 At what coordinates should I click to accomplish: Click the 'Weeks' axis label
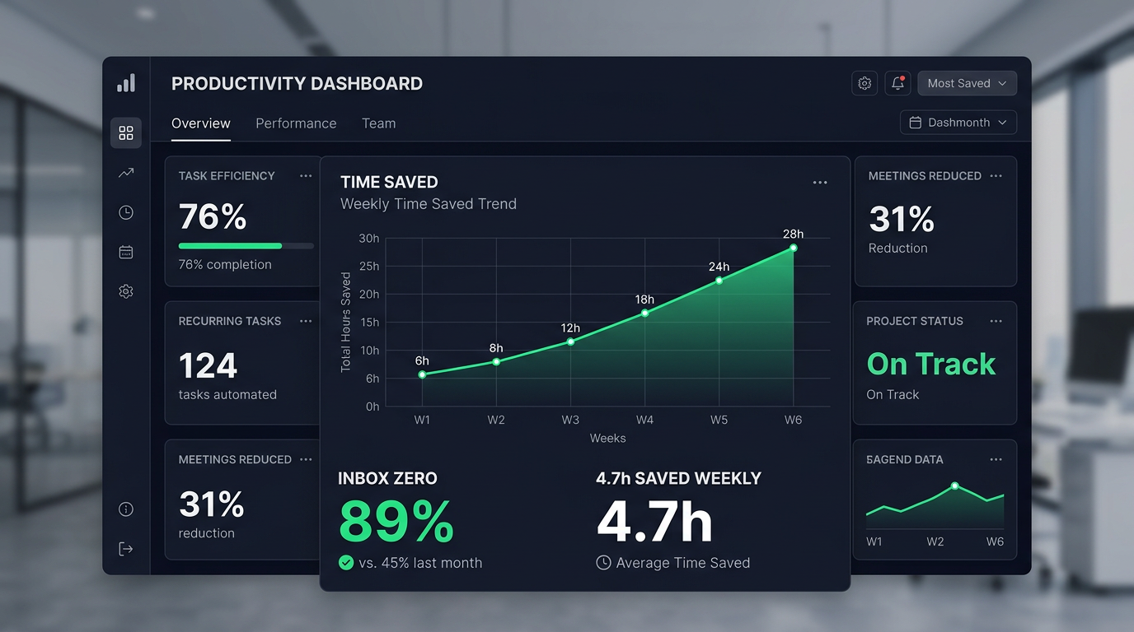pyautogui.click(x=607, y=439)
